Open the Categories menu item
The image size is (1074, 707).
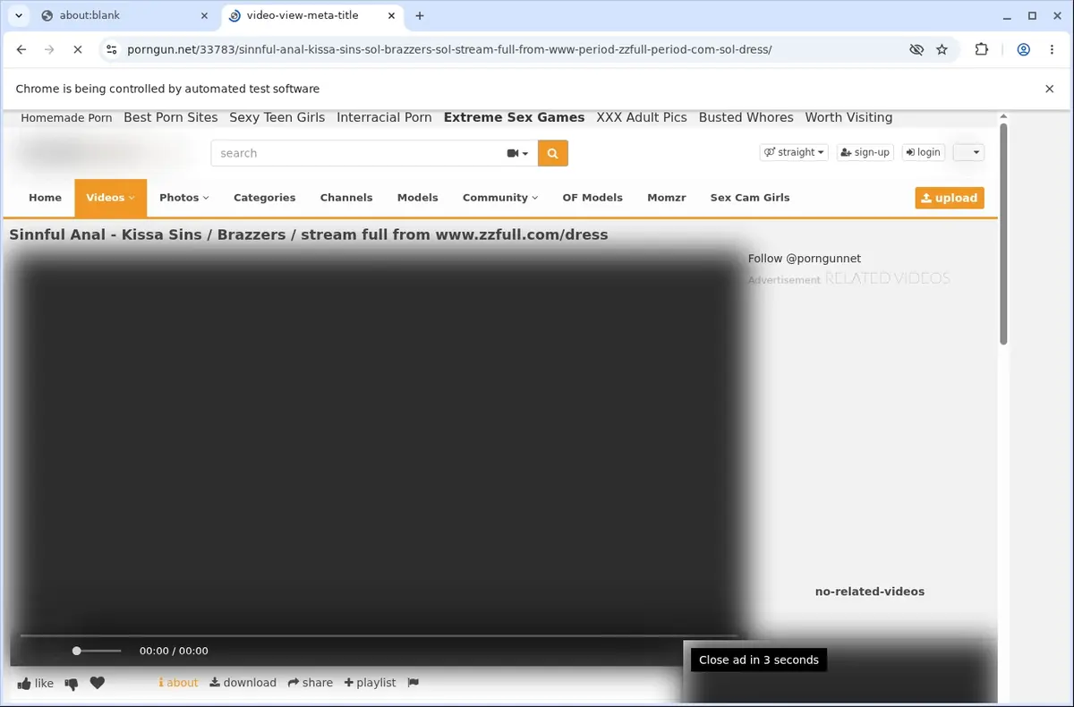[x=264, y=198]
